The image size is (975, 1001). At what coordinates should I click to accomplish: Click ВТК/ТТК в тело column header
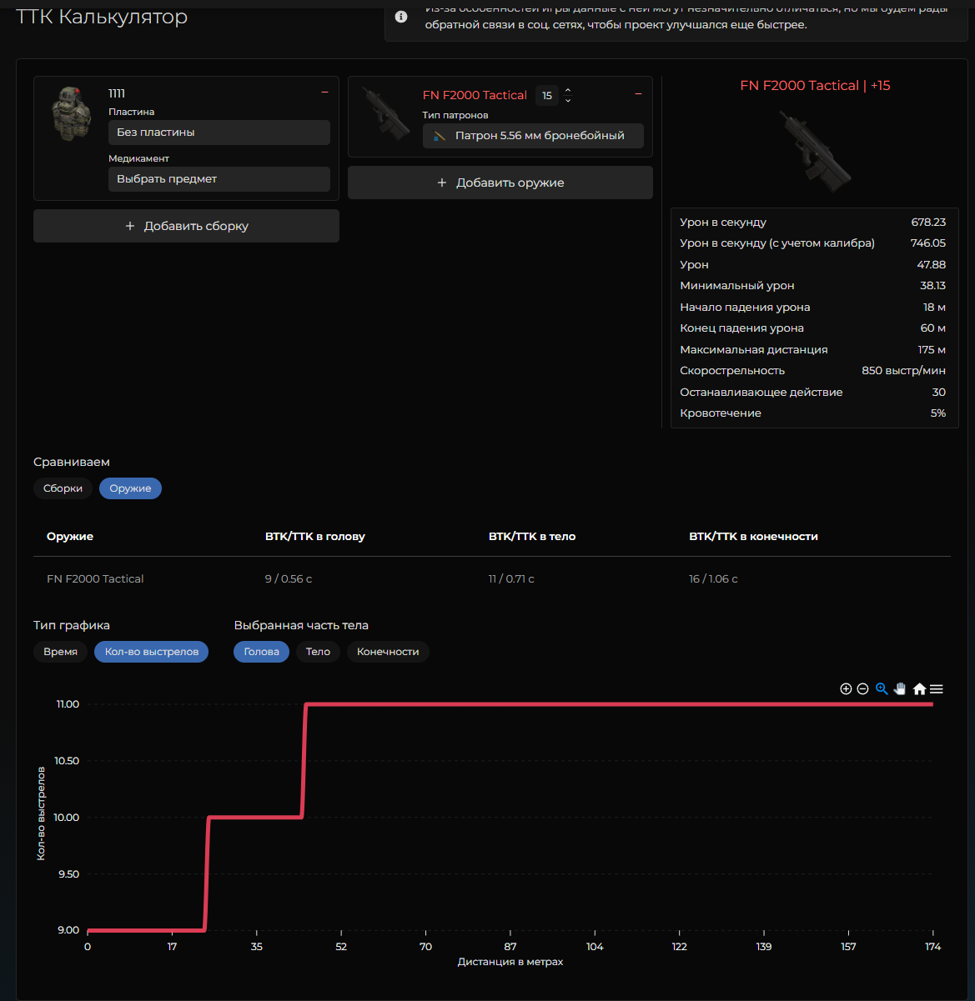coord(532,536)
